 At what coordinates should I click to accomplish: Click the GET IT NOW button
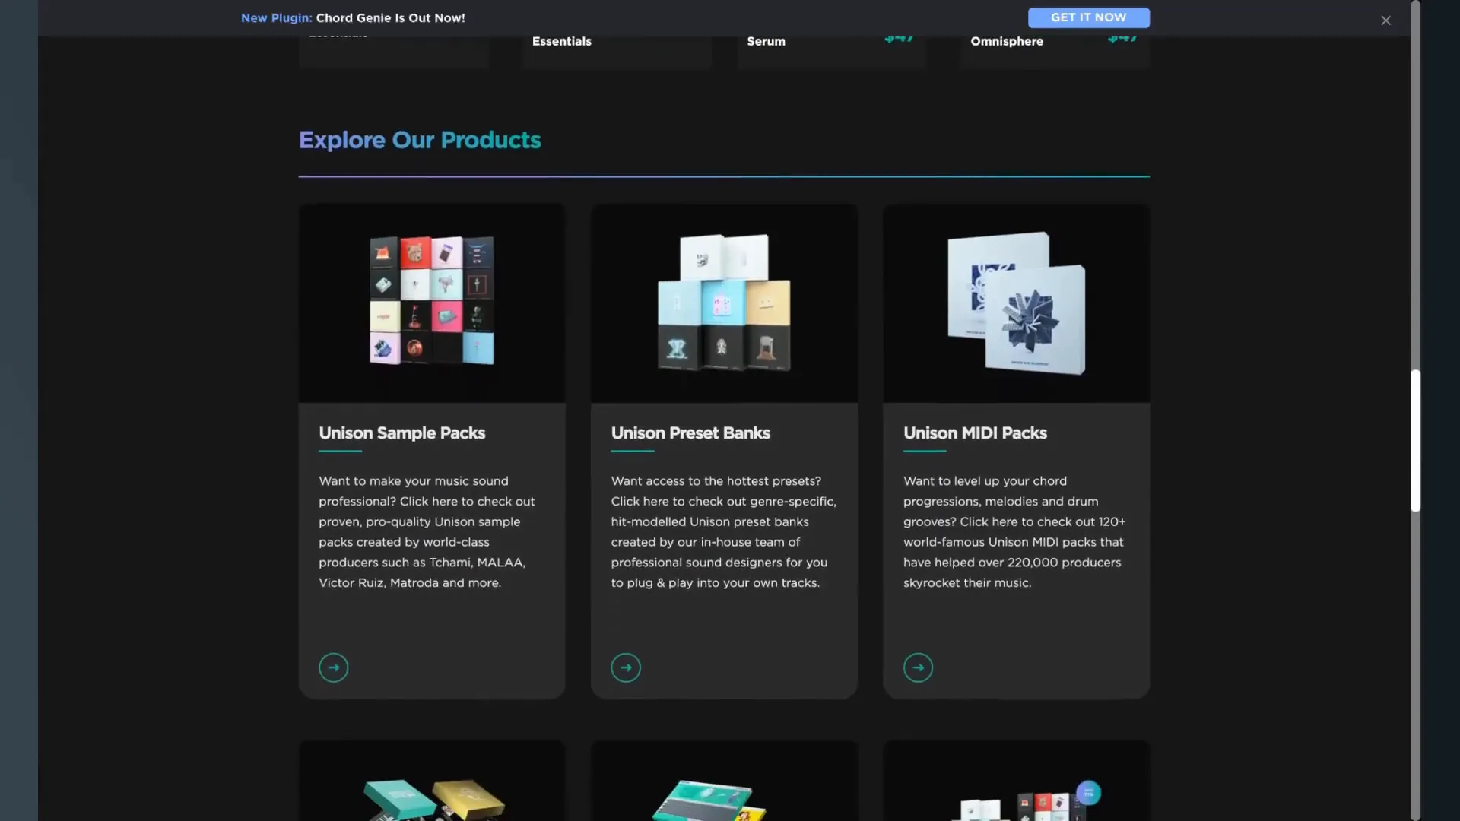[1088, 17]
